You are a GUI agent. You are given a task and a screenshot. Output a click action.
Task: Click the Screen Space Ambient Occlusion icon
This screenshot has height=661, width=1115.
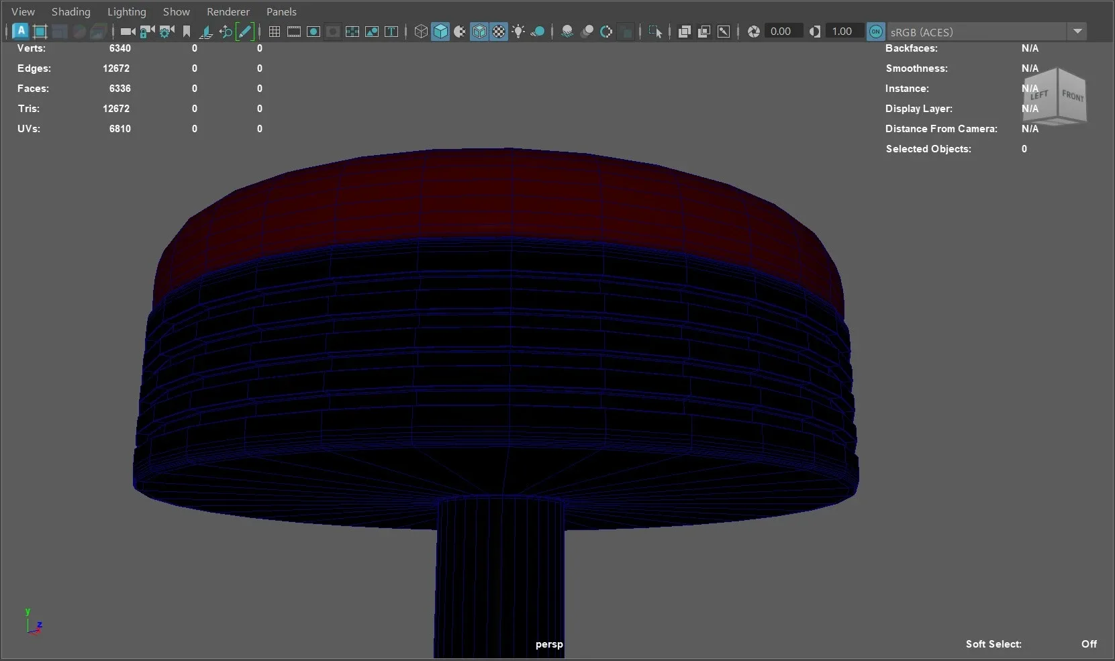point(567,32)
